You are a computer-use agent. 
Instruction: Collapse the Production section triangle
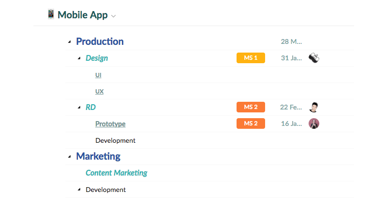[x=70, y=42]
